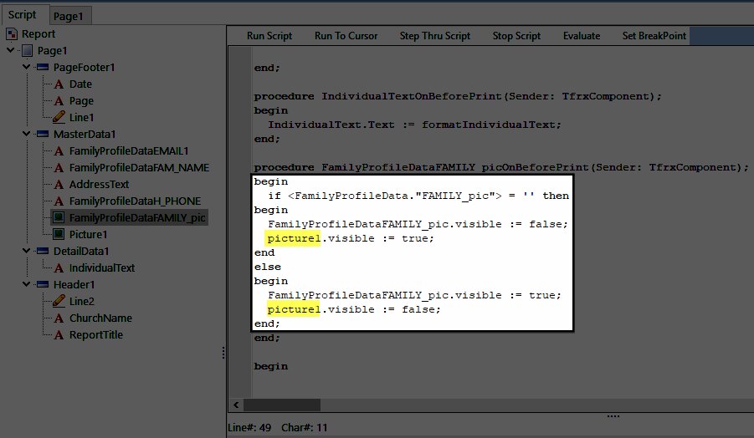Viewport: 754px width, 438px height.
Task: Switch to the Script tab
Action: 22,15
